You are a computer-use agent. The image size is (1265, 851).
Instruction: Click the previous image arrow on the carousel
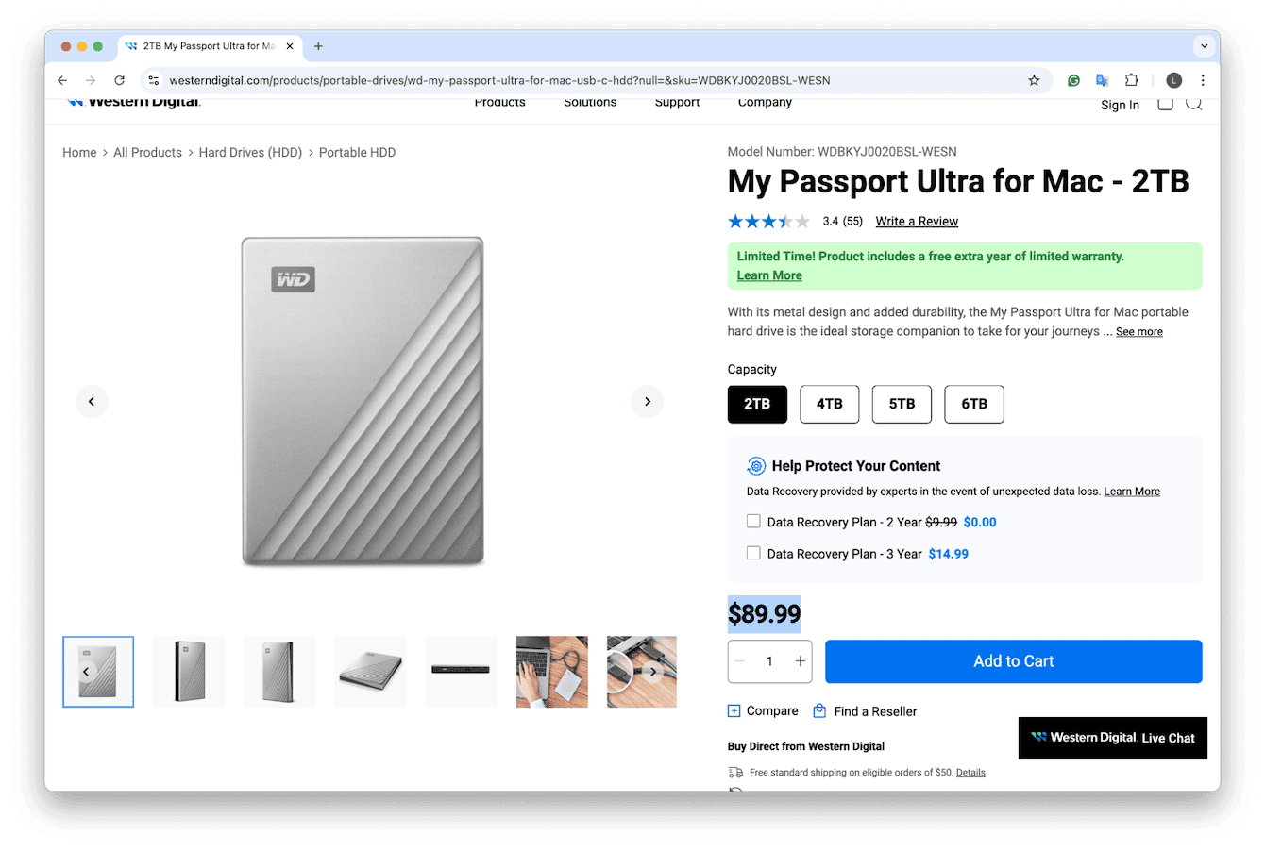(x=92, y=401)
